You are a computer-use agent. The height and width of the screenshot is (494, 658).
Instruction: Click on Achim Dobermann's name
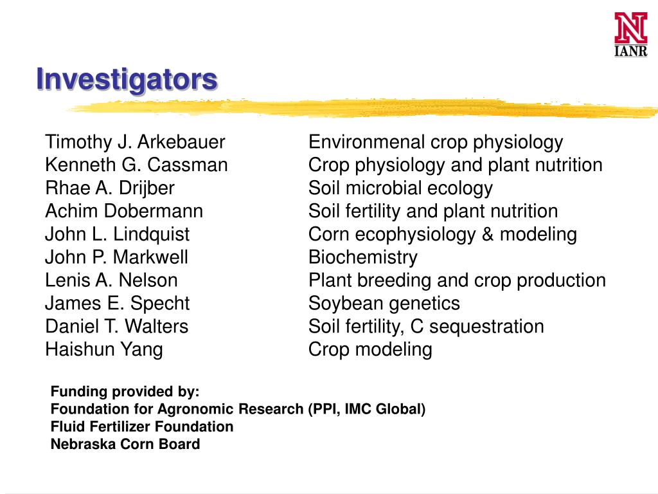[124, 211]
